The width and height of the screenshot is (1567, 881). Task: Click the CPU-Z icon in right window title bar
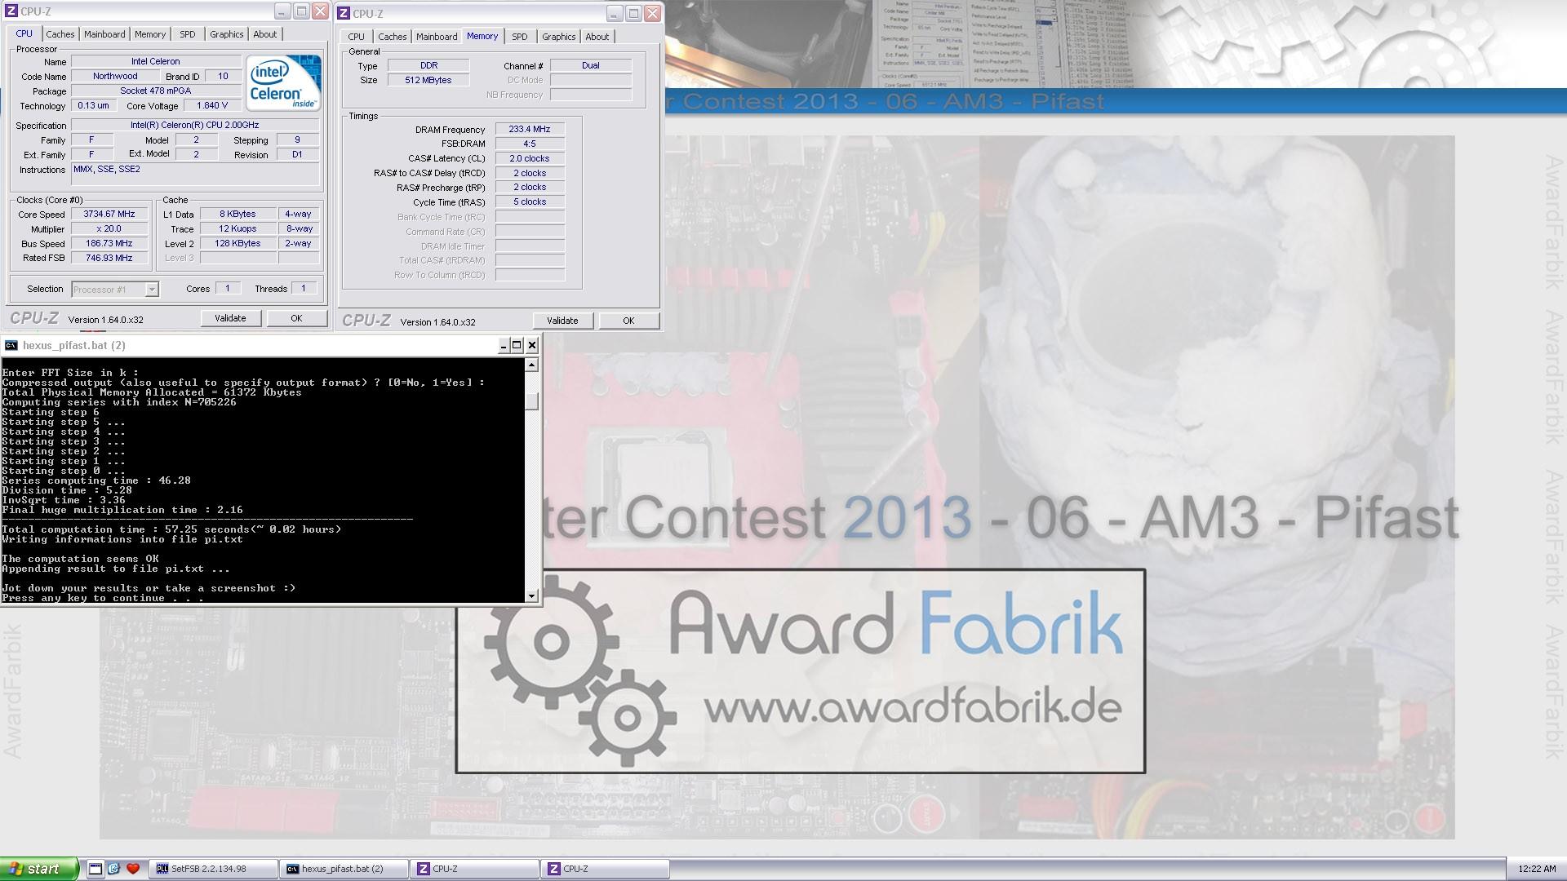tap(344, 14)
